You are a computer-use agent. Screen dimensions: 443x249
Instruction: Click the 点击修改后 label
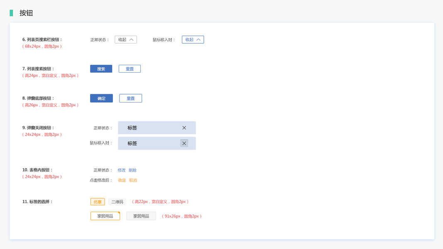(101, 180)
